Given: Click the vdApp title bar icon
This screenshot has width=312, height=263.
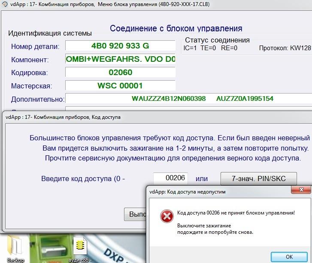Looking at the screenshot, I should click(x=5, y=4).
